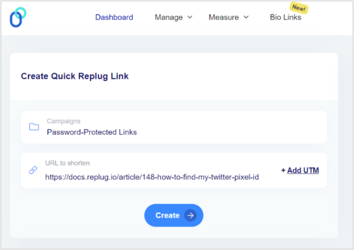
Task: Click the campaigns folder icon
Action: coord(34,127)
